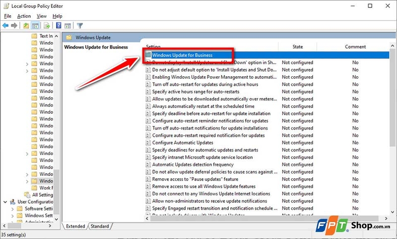Click the Back arrow toolbar icon

pyautogui.click(x=5, y=26)
